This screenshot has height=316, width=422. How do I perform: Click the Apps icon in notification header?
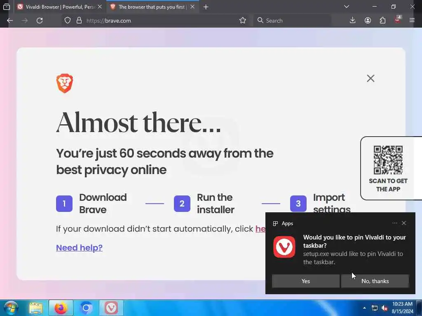pos(275,223)
